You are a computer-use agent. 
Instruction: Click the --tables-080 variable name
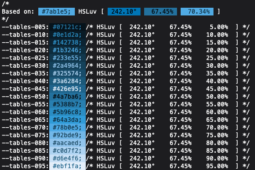(25, 143)
